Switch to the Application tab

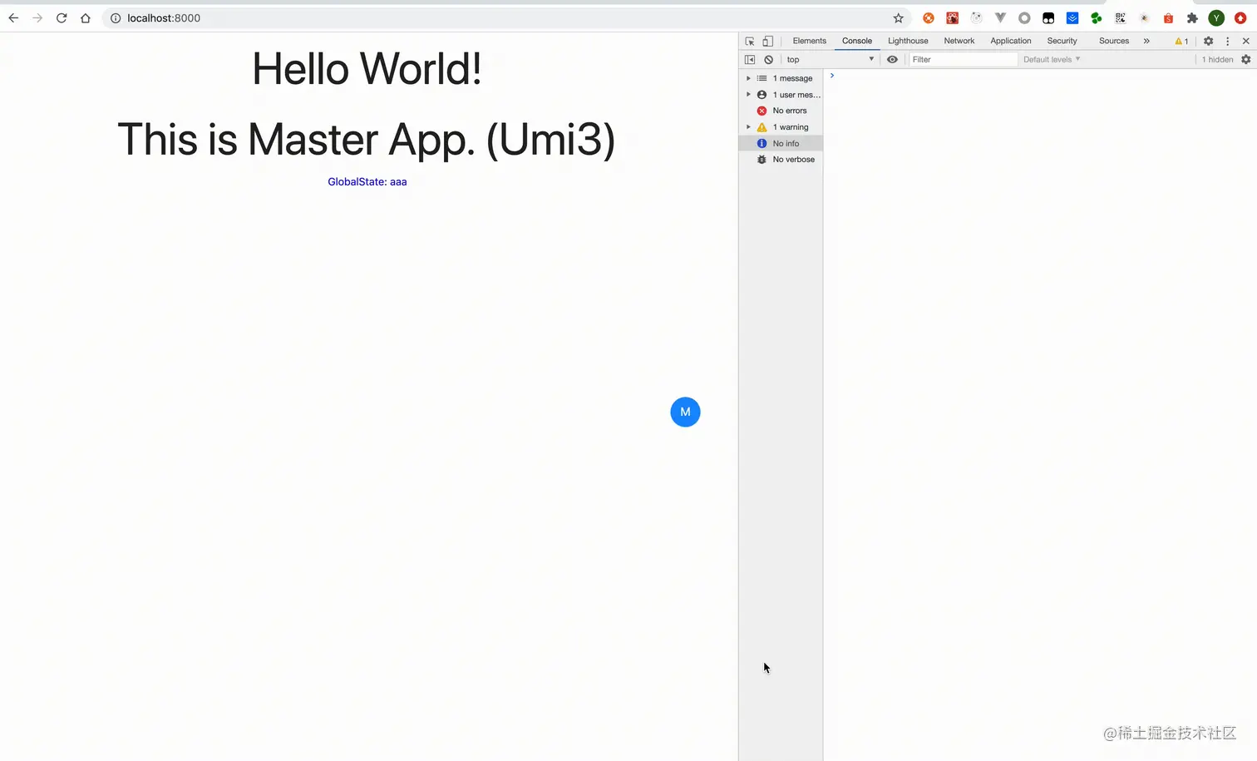point(1011,41)
